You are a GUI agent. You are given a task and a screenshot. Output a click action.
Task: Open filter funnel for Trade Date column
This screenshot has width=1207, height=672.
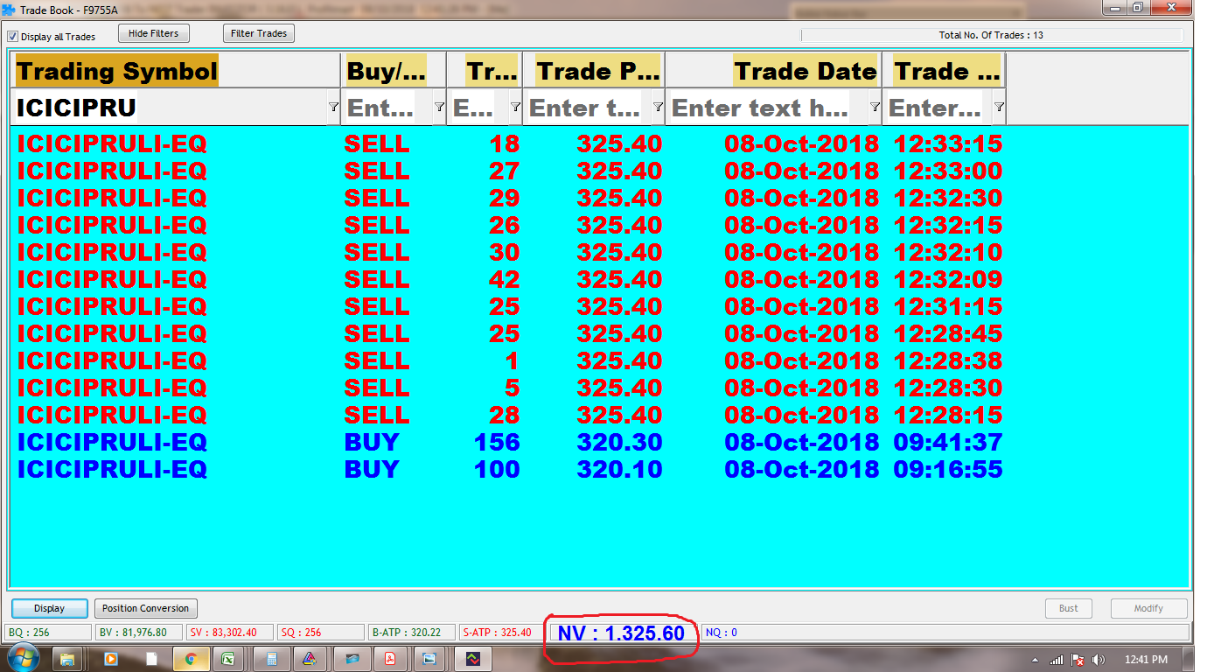point(875,107)
